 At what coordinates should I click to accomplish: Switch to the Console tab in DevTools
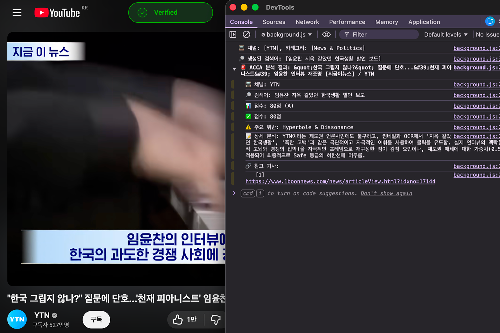(x=241, y=22)
